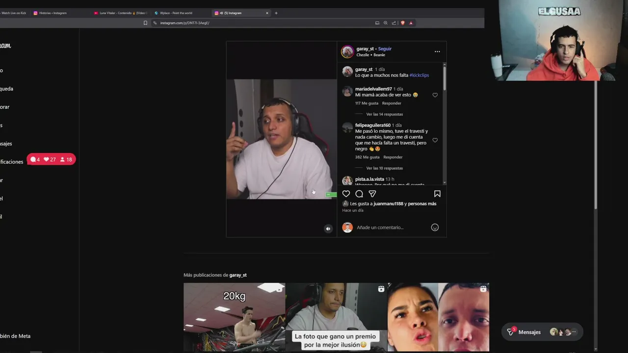Click the video of man in white shirt

pos(282,139)
